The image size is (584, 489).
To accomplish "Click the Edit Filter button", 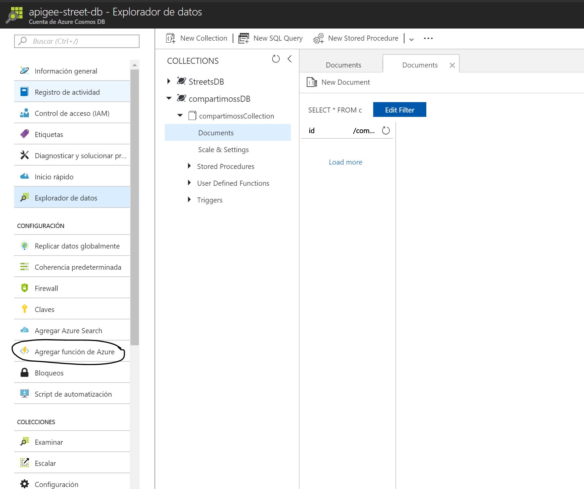I will click(x=399, y=110).
